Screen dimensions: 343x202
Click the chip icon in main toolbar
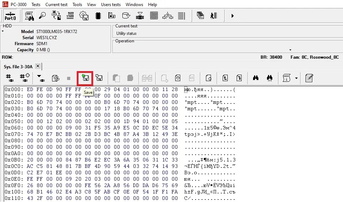tap(98, 16)
